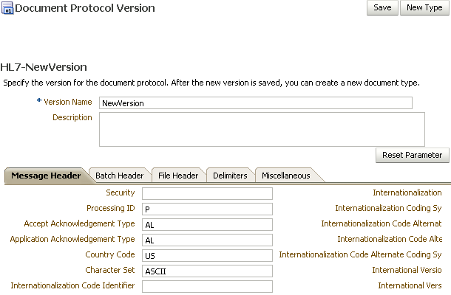Go to the Delimiters tab
This screenshot has height=295, width=451.
click(x=230, y=176)
